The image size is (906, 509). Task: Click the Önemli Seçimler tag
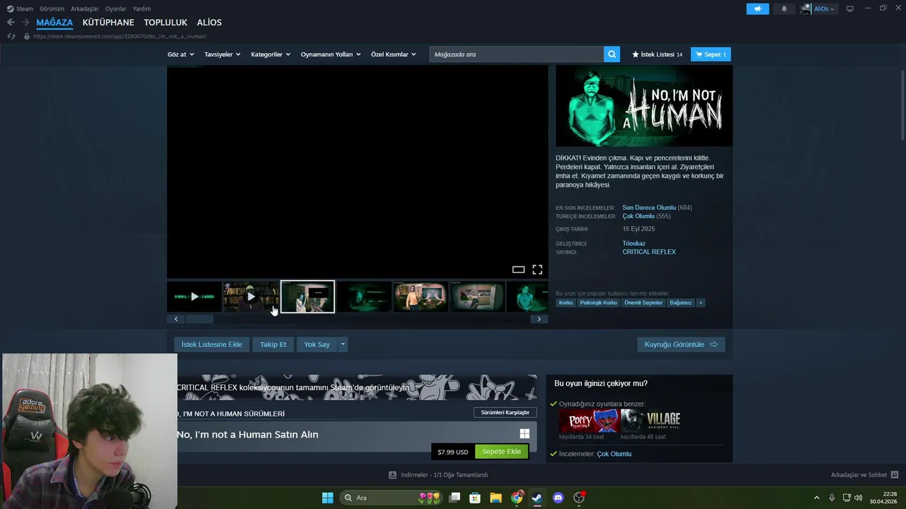[643, 303]
